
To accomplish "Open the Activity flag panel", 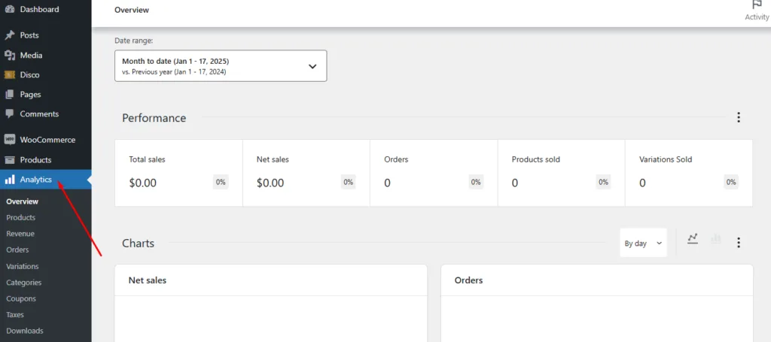I will pos(757,11).
